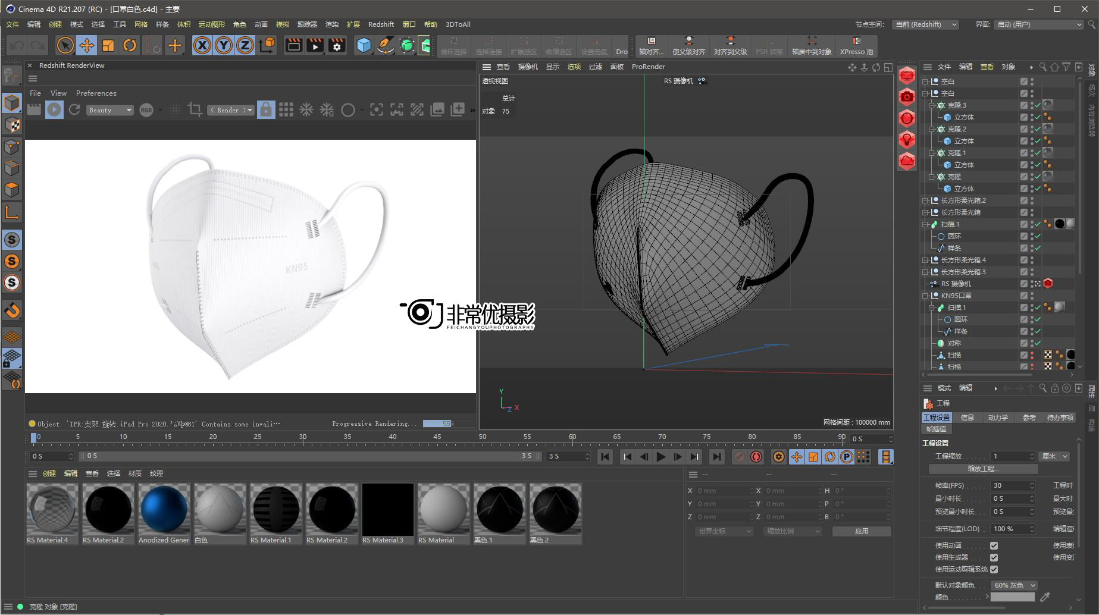Open the 3DToAll menu
The image size is (1099, 615).
[458, 24]
